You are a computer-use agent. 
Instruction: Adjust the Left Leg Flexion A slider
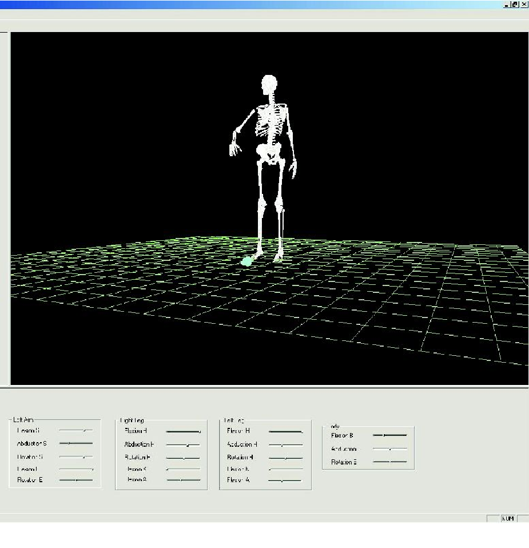(285, 481)
